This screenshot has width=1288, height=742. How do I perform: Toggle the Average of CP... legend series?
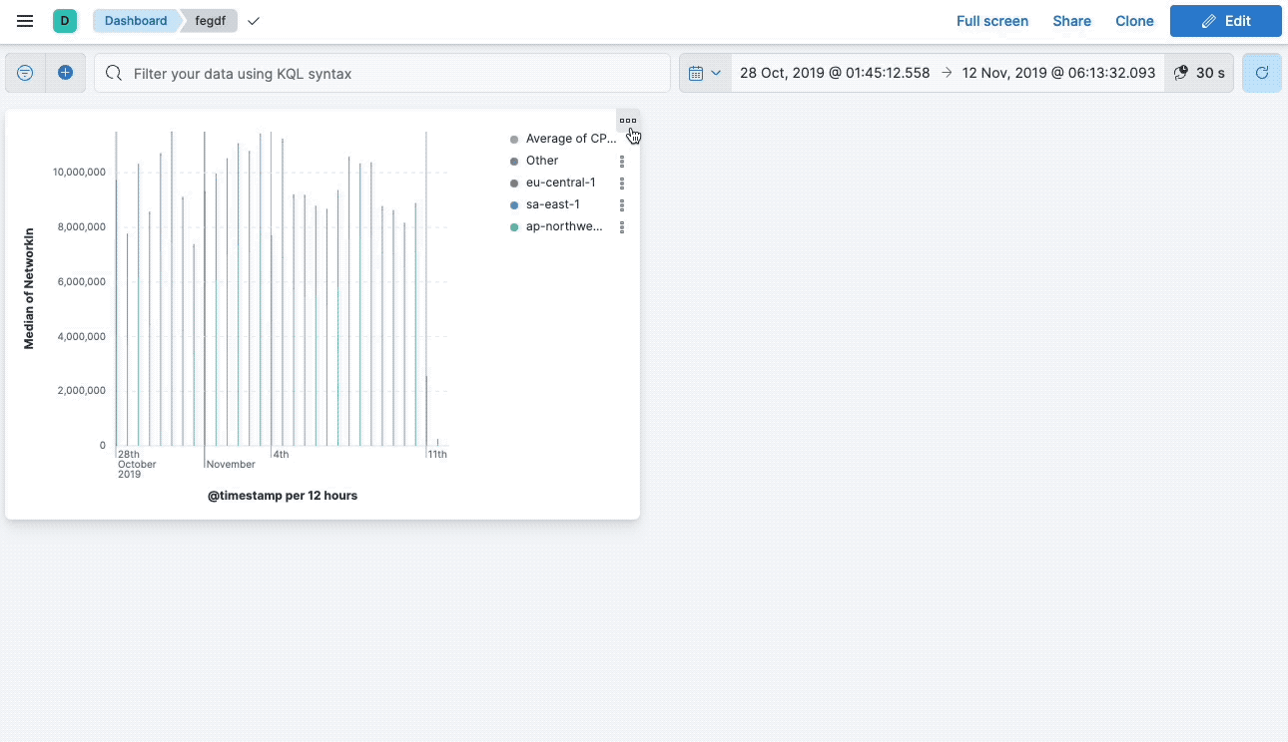tap(571, 139)
